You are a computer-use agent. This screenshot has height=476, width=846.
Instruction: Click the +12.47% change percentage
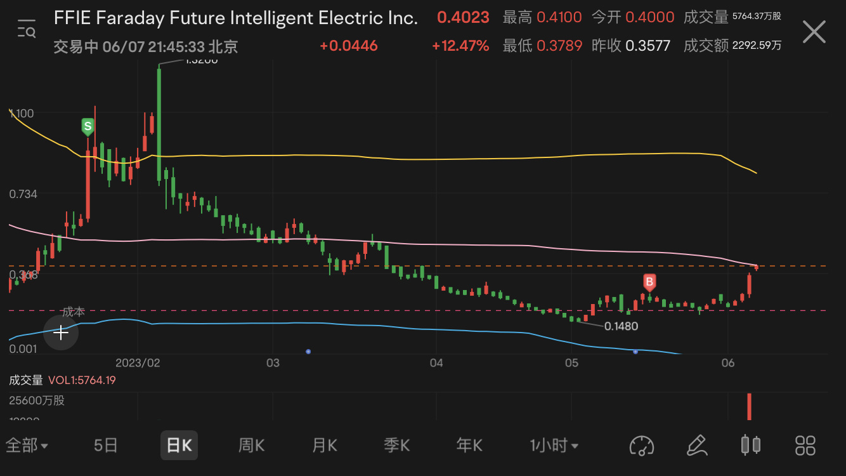(460, 46)
